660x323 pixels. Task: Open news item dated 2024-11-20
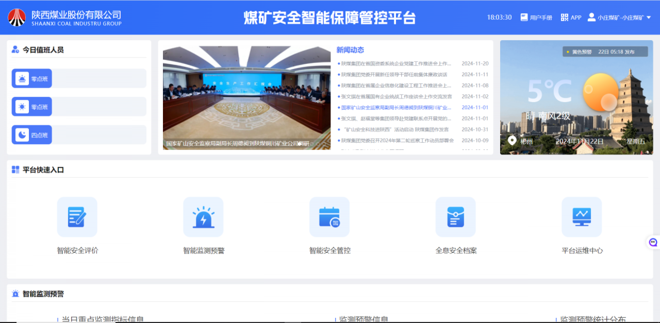point(396,64)
